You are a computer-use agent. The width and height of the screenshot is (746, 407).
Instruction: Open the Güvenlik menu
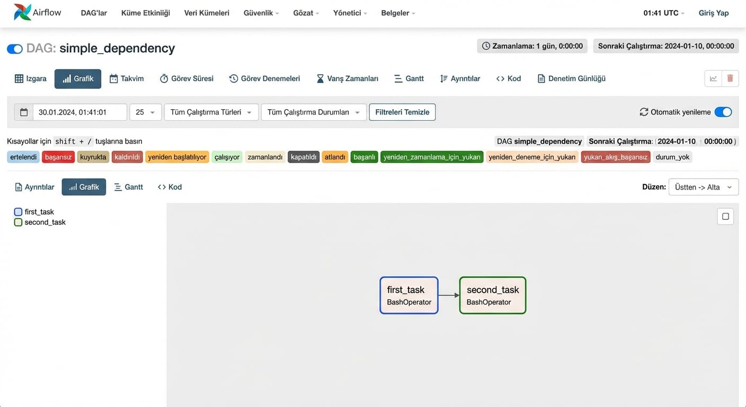tap(261, 13)
